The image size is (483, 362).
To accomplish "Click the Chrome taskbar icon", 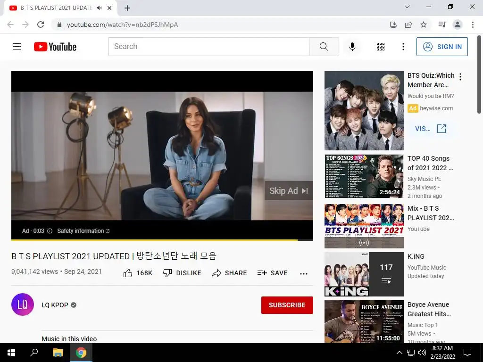I will tap(81, 353).
